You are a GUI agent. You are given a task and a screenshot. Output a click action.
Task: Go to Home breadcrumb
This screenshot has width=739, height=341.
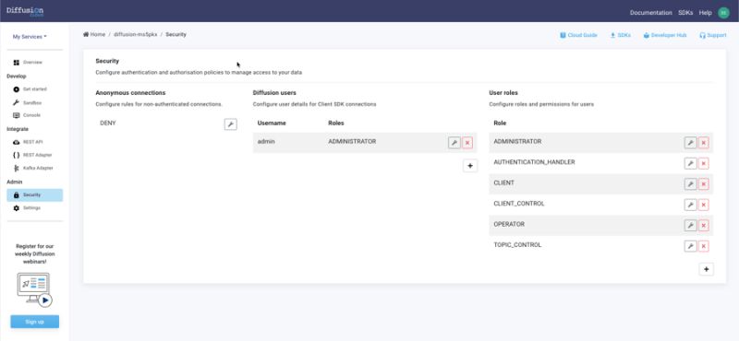coord(94,34)
